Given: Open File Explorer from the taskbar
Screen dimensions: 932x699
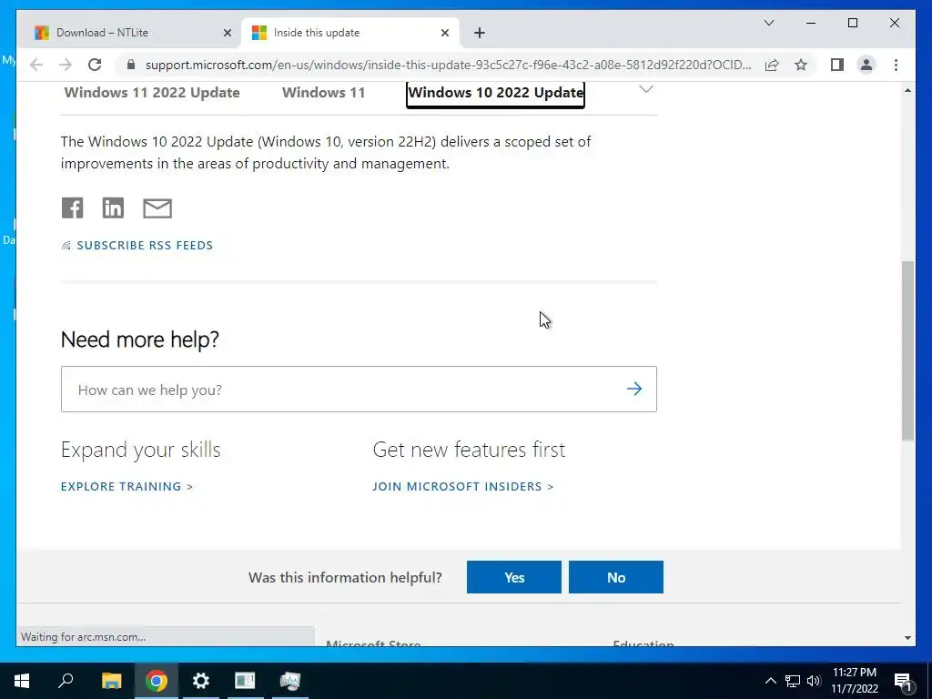Looking at the screenshot, I should (111, 681).
